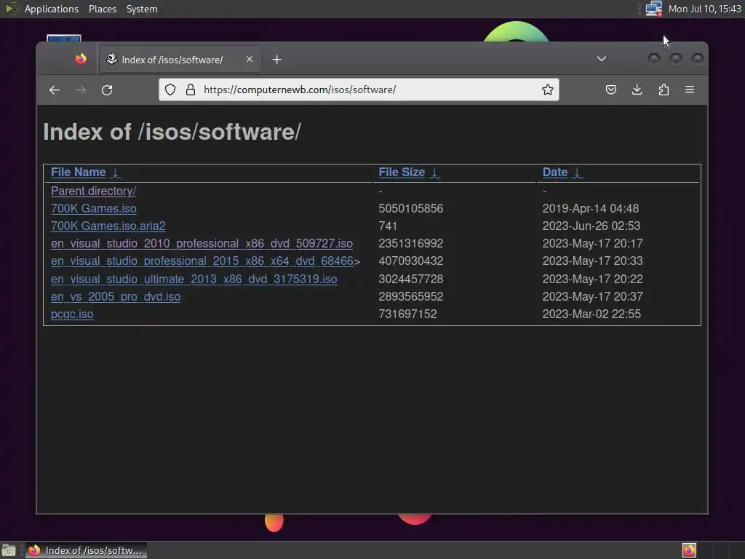The width and height of the screenshot is (745, 559).
Task: Click file size 5050105856
Action: pos(411,209)
